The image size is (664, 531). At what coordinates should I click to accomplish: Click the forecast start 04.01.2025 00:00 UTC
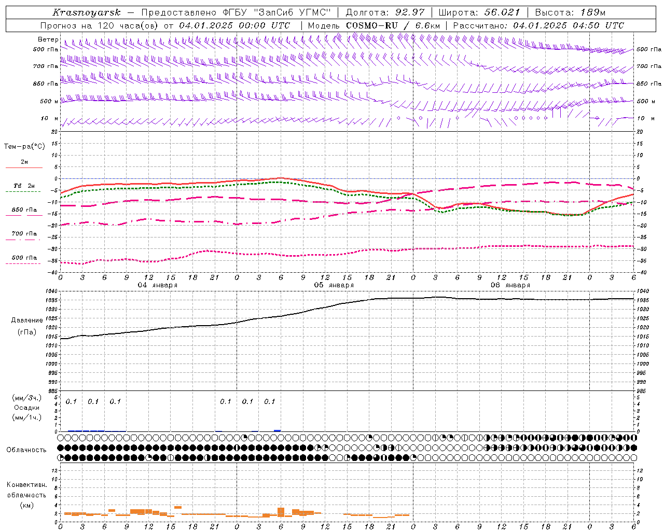234,25
